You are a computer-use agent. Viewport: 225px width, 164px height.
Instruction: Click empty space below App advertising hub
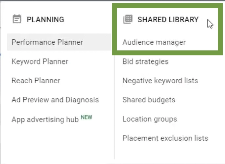click(57, 143)
